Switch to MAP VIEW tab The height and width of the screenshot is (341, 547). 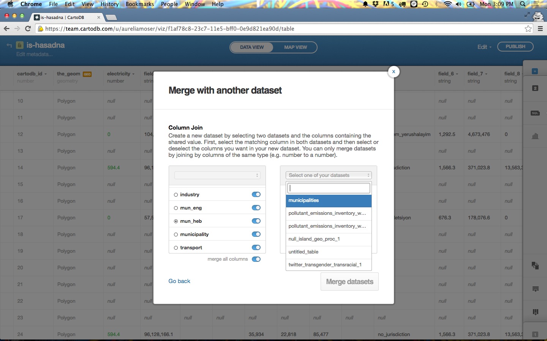(x=296, y=47)
